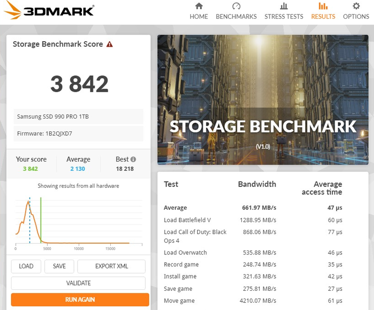The width and height of the screenshot is (374, 310).
Task: Click the red warning triangle icon
Action: (109, 44)
